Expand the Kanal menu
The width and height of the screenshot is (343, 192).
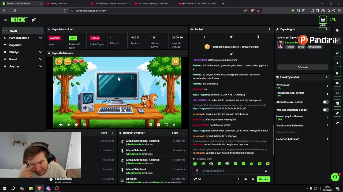click(x=23, y=59)
